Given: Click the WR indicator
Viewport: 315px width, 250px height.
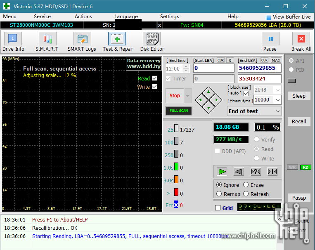Looking at the screenshot, I should (x=292, y=167).
